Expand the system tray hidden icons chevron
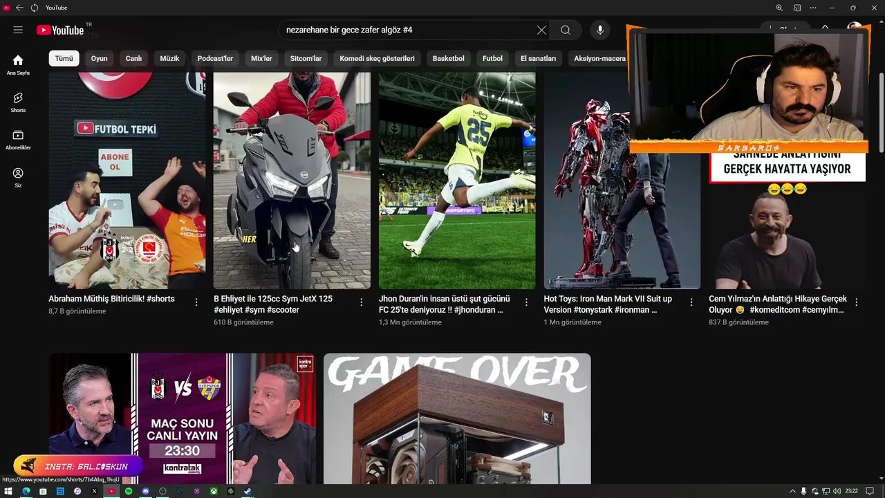Image resolution: width=885 pixels, height=498 pixels. 792,491
